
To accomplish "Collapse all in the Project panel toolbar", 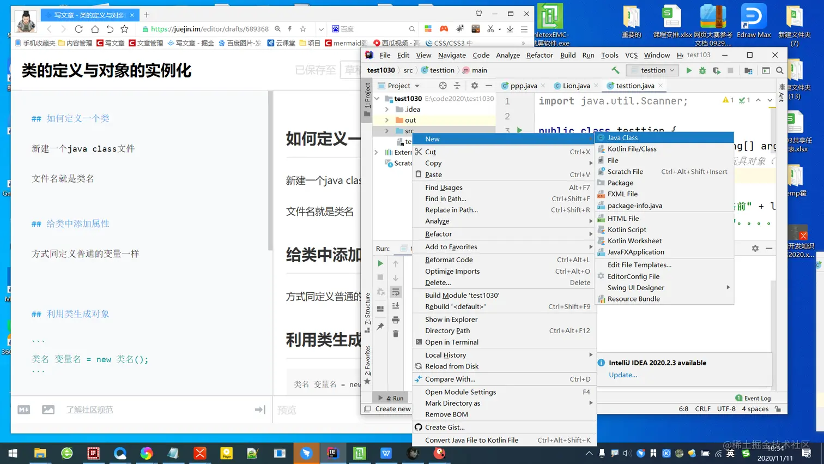I will pyautogui.click(x=457, y=86).
